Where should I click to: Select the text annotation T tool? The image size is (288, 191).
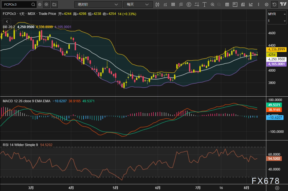tap(204, 4)
